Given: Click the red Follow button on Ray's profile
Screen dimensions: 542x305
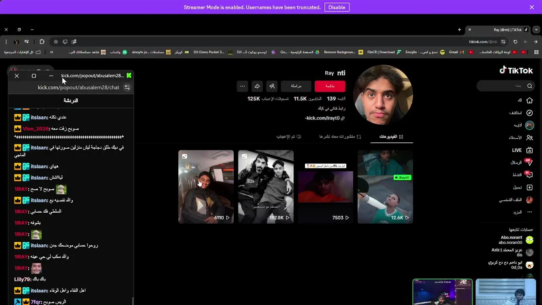Looking at the screenshot, I should point(330,86).
